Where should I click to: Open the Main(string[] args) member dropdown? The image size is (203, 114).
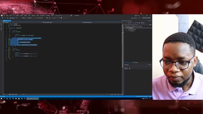(102, 22)
